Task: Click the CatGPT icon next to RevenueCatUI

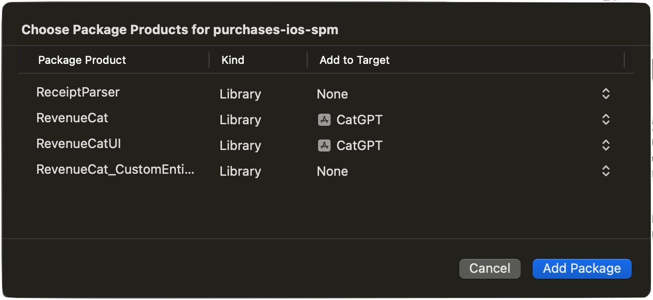Action: pyautogui.click(x=324, y=145)
